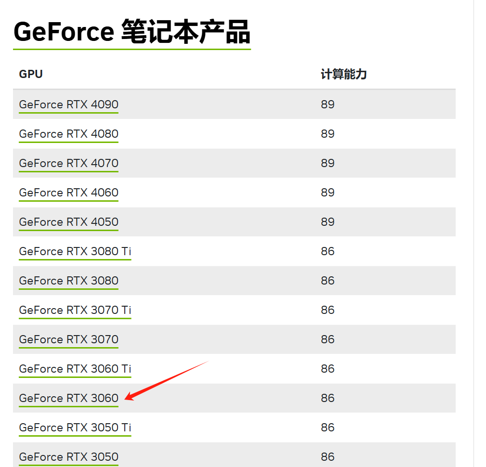Select compute value 89 in RTX 4060 row
The image size is (486, 467).
click(x=328, y=193)
